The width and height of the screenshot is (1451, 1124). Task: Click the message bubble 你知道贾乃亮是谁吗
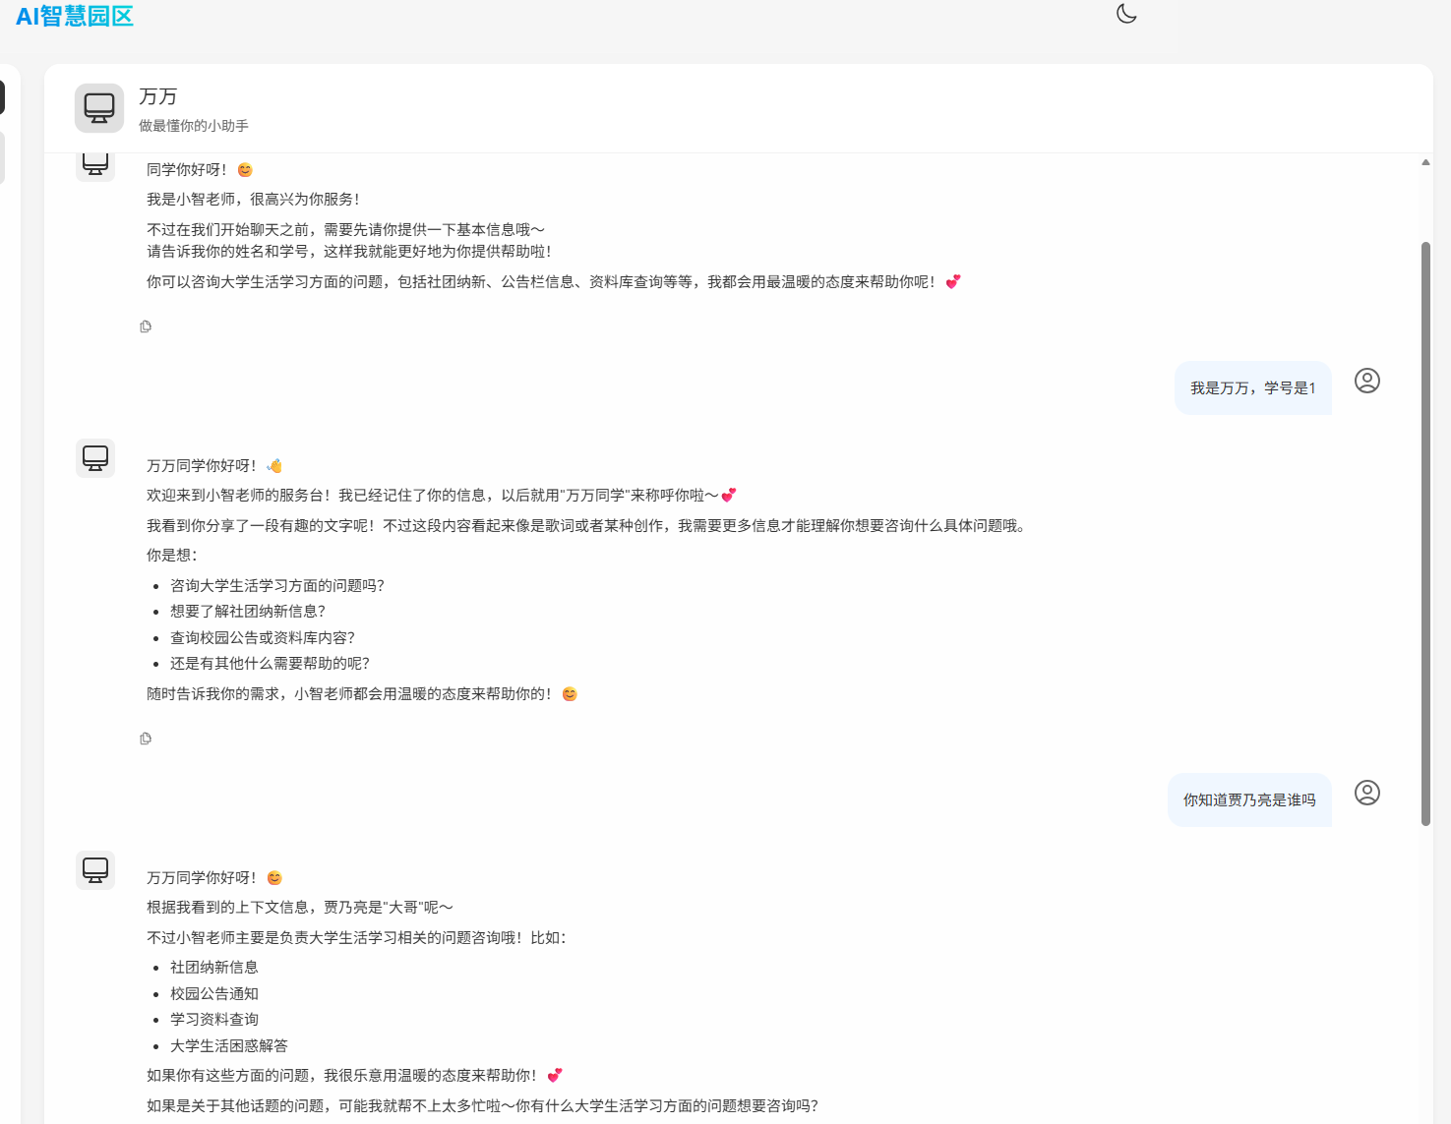(x=1249, y=799)
